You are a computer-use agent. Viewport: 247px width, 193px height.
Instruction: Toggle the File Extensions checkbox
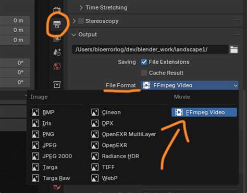pyautogui.click(x=144, y=62)
